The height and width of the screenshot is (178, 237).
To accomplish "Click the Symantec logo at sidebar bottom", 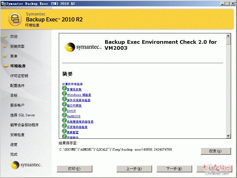I will (x=26, y=165).
